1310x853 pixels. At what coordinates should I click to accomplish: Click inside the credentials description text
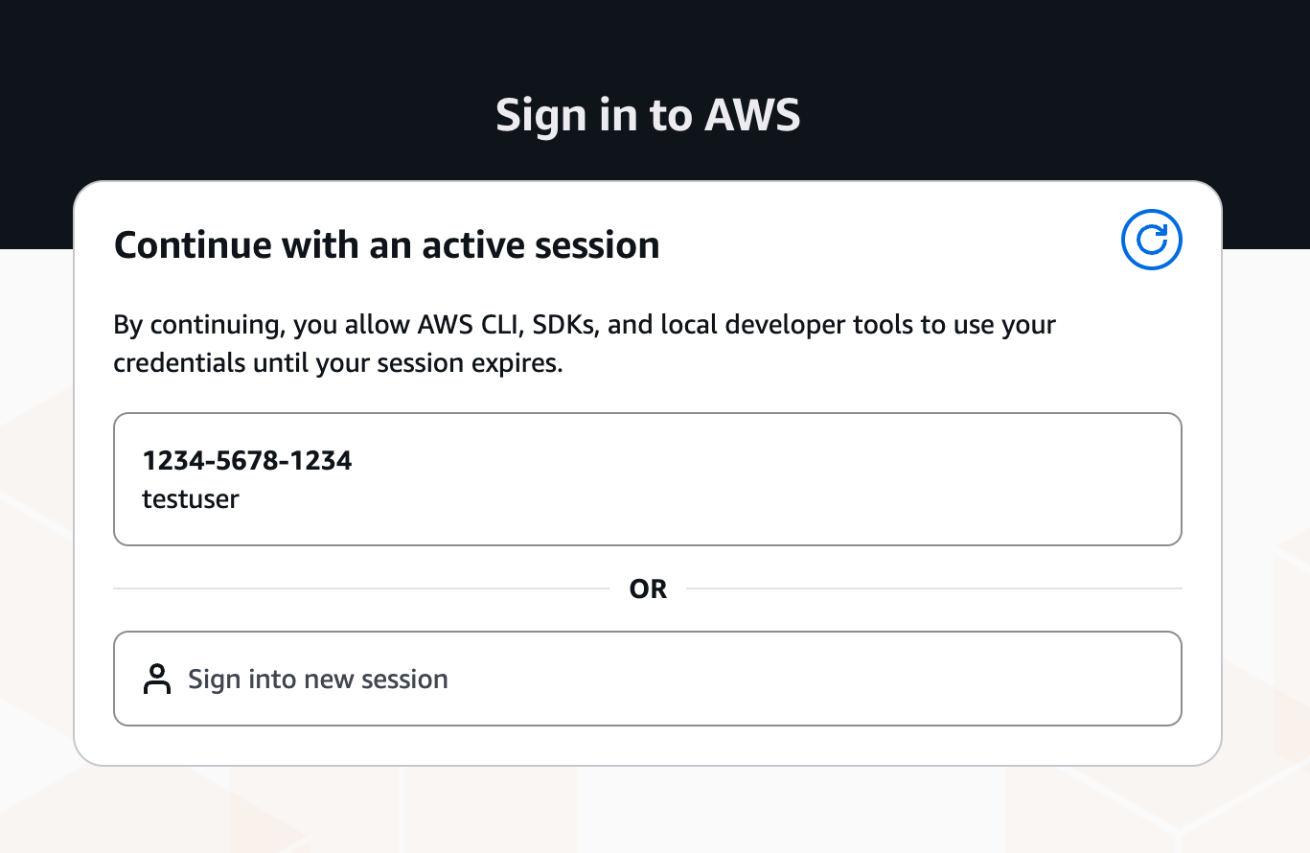pyautogui.click(x=584, y=343)
